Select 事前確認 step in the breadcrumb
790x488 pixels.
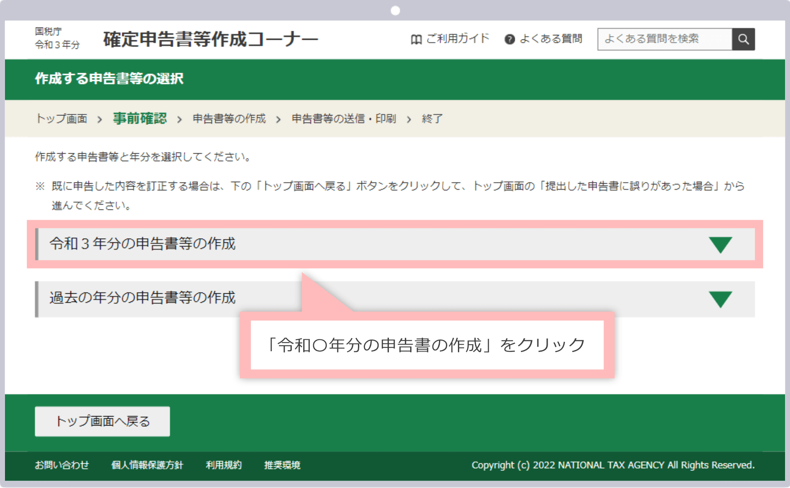coord(139,118)
